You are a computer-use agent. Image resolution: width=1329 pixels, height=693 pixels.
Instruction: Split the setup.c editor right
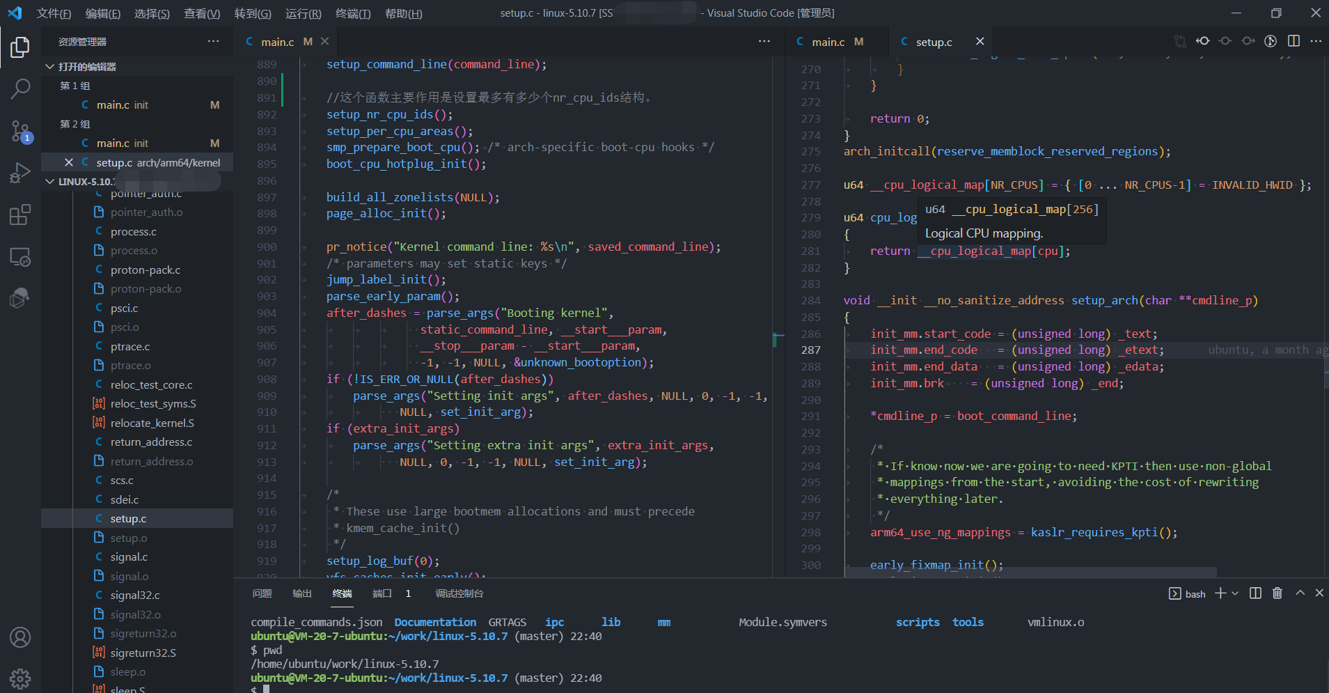pos(1293,41)
